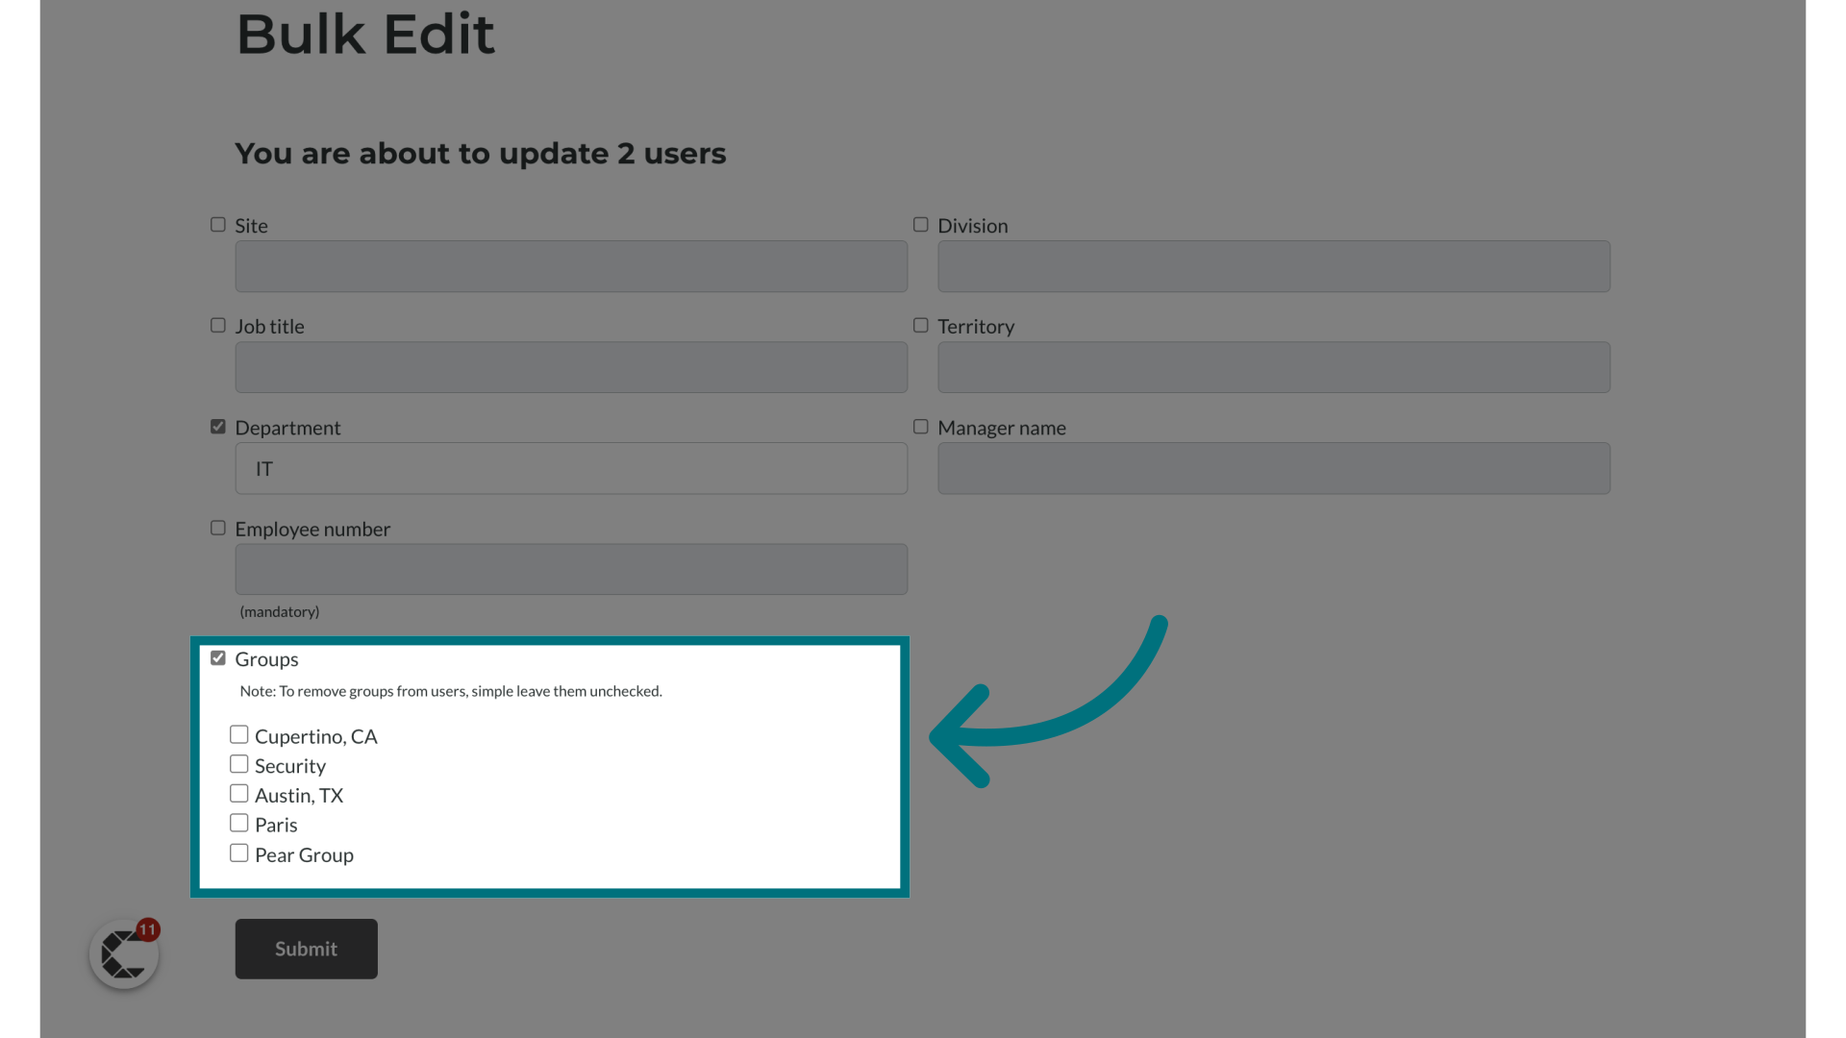
Task: Click into the Department input field
Action: point(570,468)
